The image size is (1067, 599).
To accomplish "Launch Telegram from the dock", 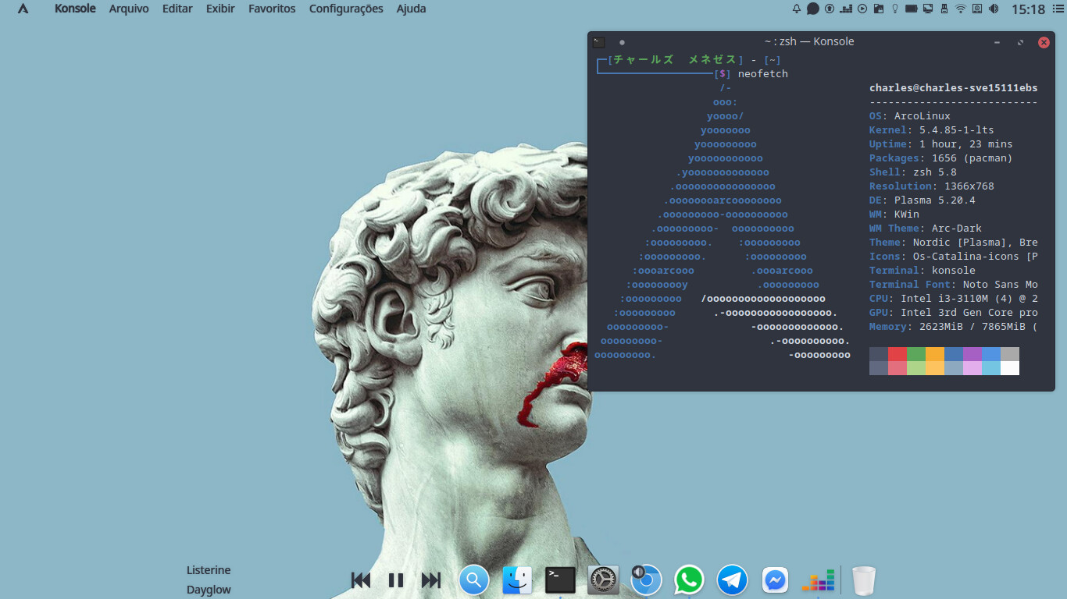I will (732, 580).
